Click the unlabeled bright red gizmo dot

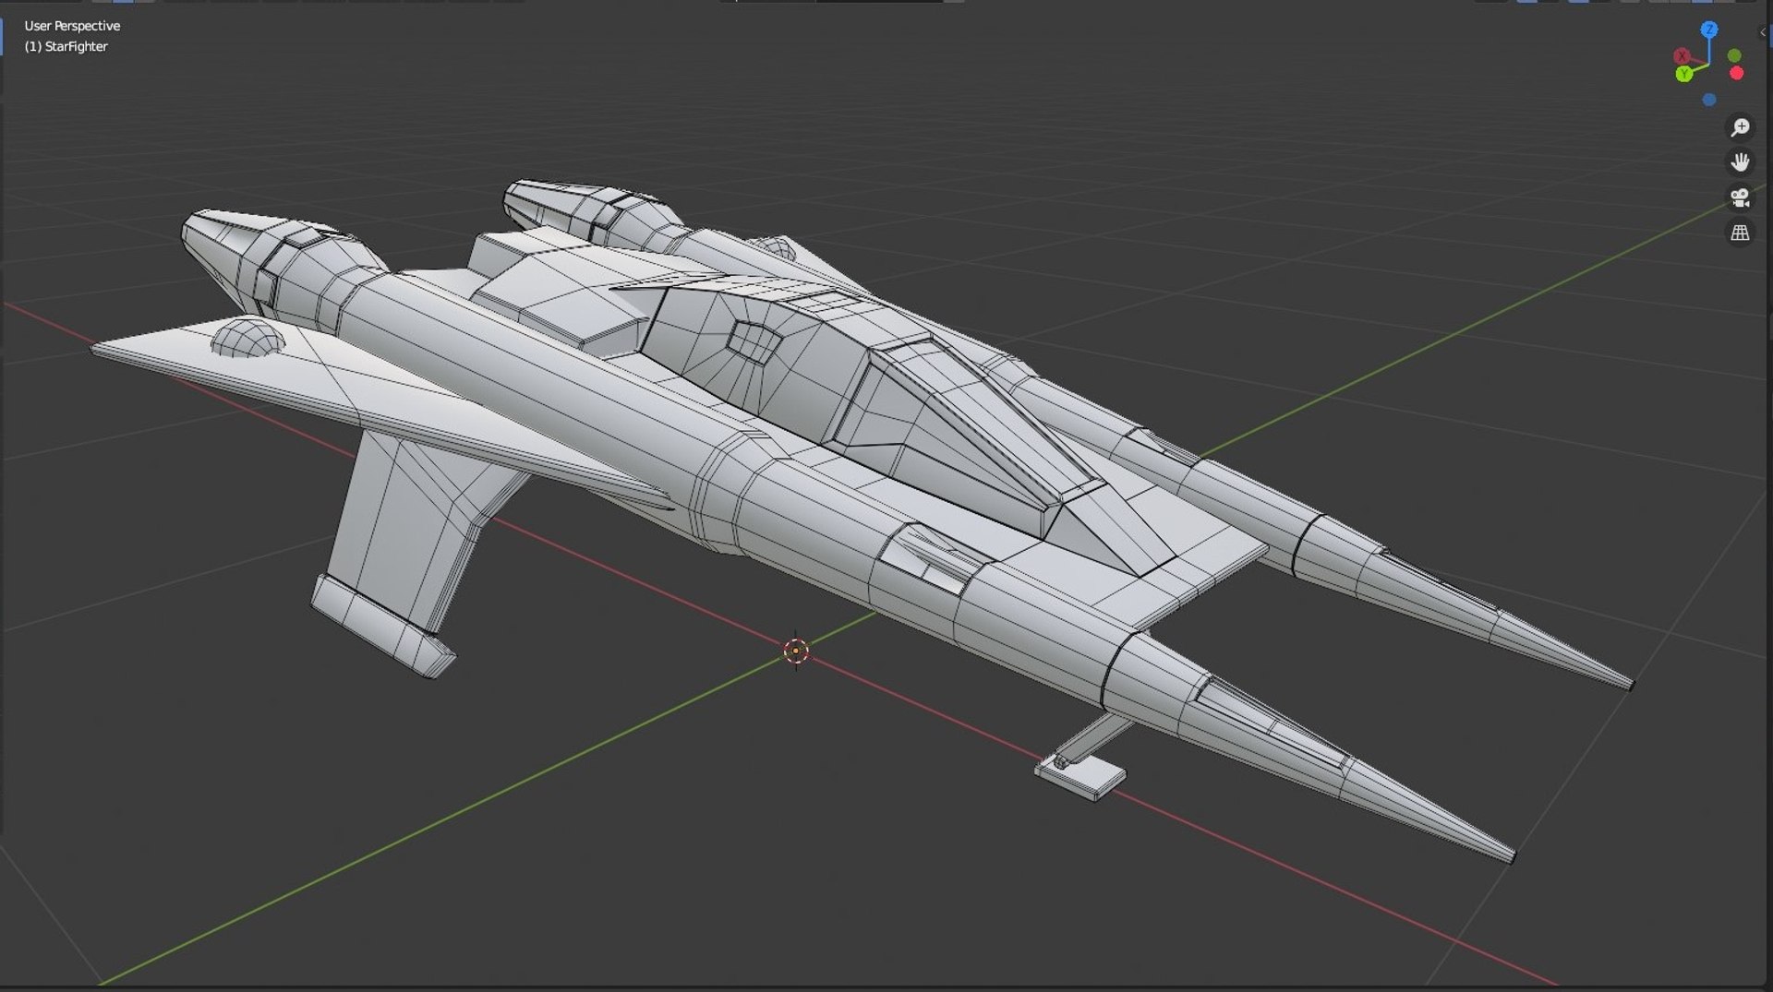pyautogui.click(x=1737, y=73)
